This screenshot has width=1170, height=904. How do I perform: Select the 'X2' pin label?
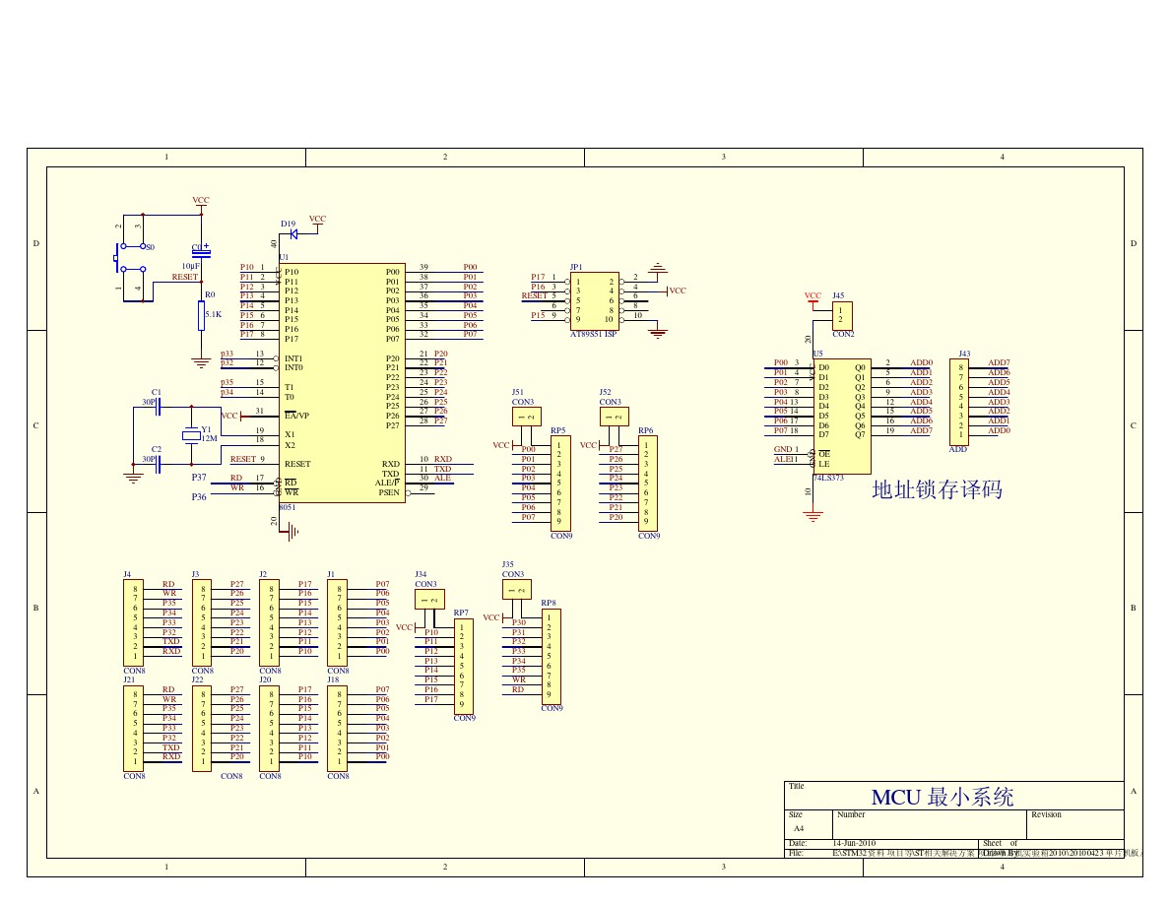(290, 445)
